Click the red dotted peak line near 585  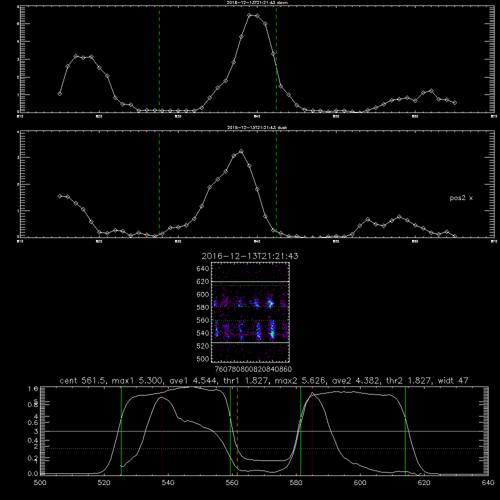(x=312, y=431)
